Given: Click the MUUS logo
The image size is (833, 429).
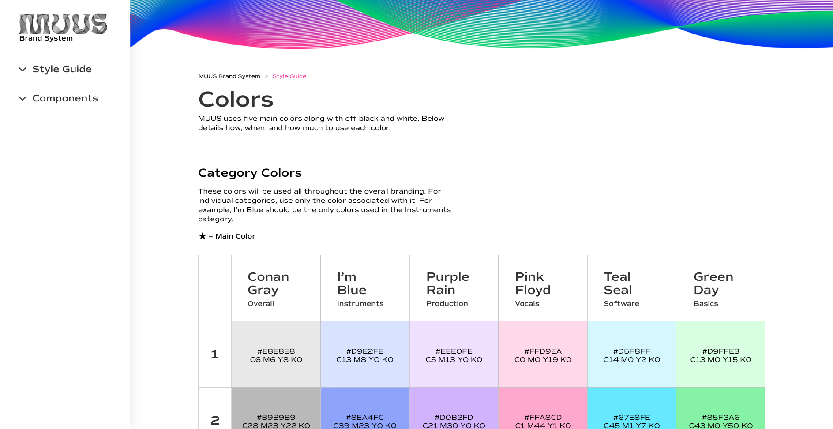Looking at the screenshot, I should coord(63,24).
